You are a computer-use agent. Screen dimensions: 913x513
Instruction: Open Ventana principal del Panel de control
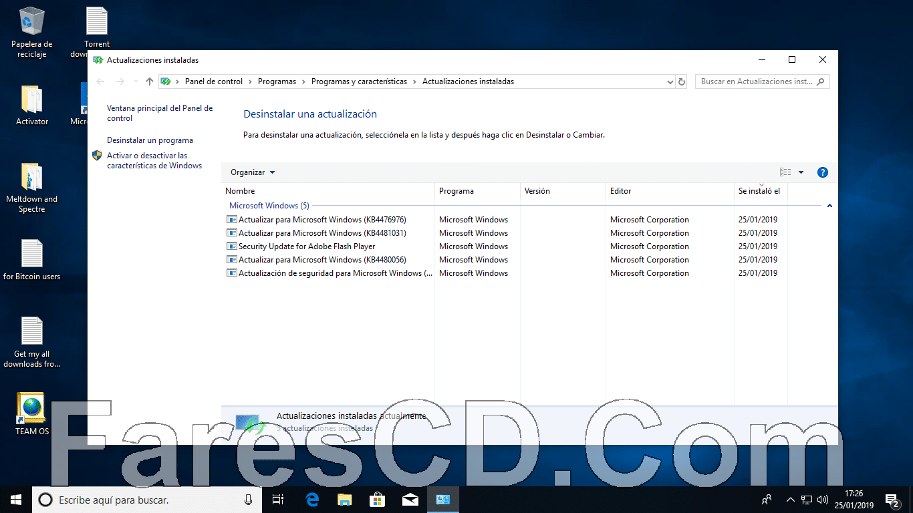[160, 113]
